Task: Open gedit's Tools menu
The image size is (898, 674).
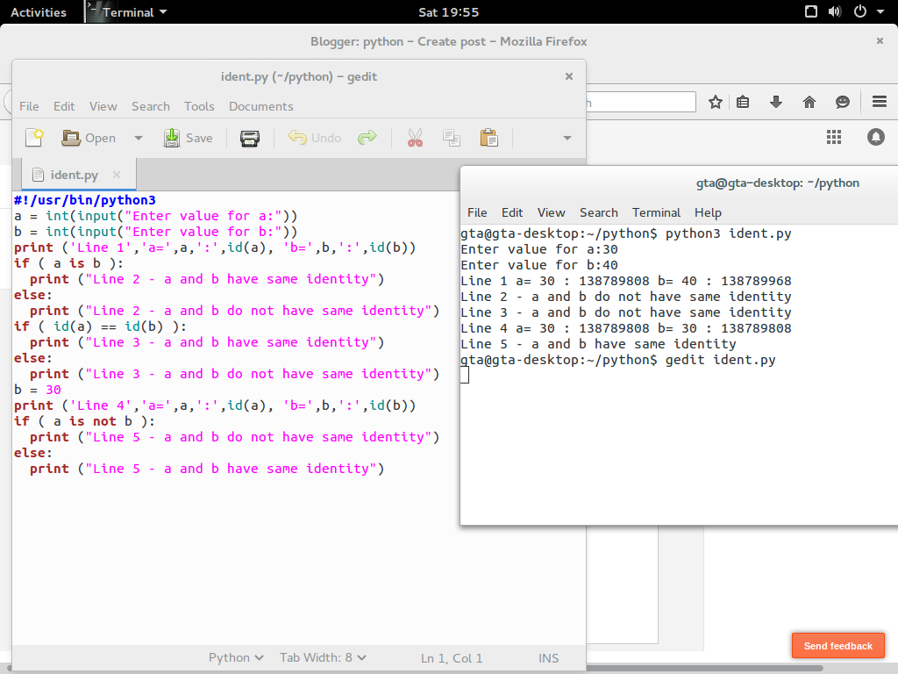Action: pyautogui.click(x=199, y=106)
